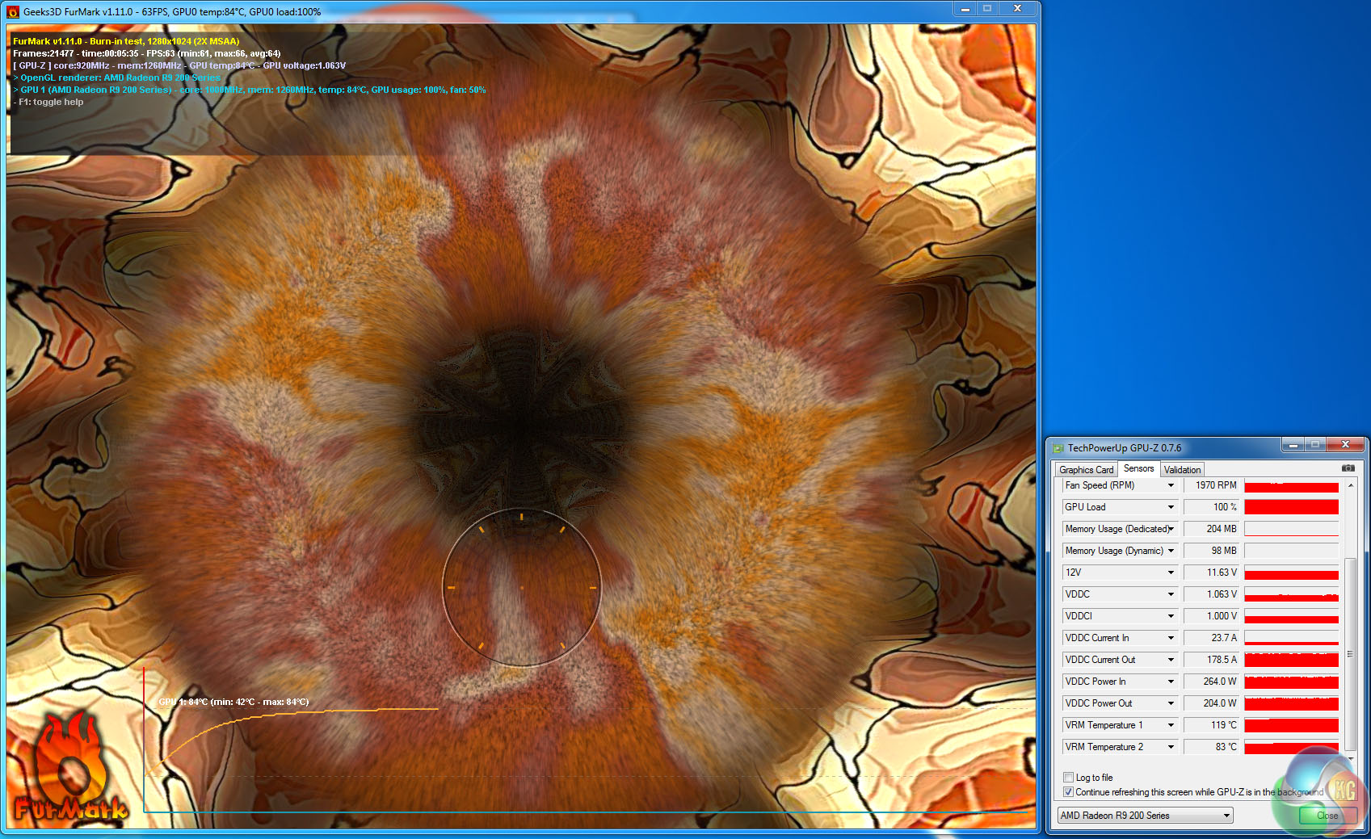Click the 'F1: toggle help' overlay text

(x=48, y=103)
